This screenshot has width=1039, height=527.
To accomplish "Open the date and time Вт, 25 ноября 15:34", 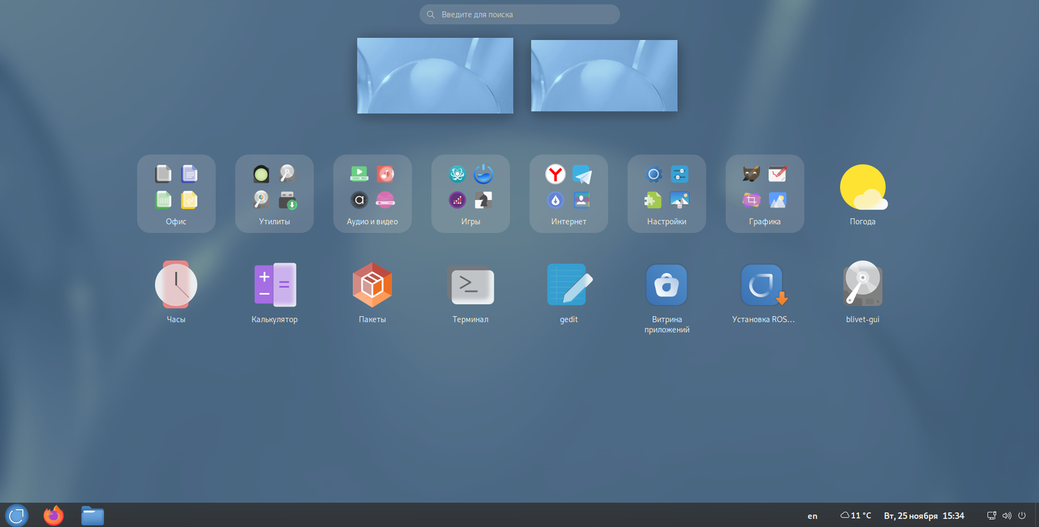I will coord(924,516).
